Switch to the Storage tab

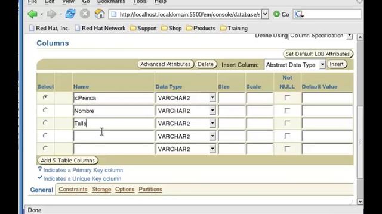(101, 189)
